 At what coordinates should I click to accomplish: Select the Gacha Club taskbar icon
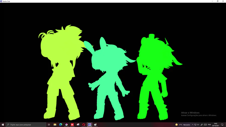pyautogui.click(x=89, y=125)
